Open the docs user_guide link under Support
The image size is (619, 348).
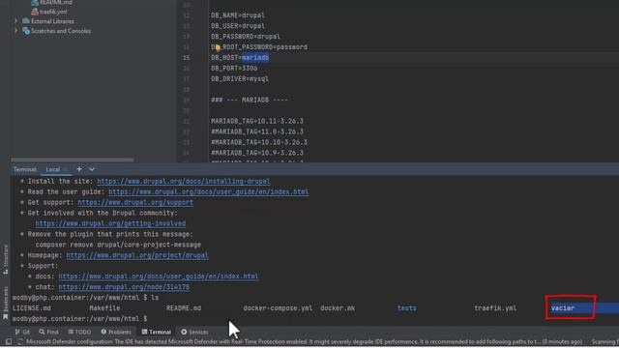(x=158, y=276)
